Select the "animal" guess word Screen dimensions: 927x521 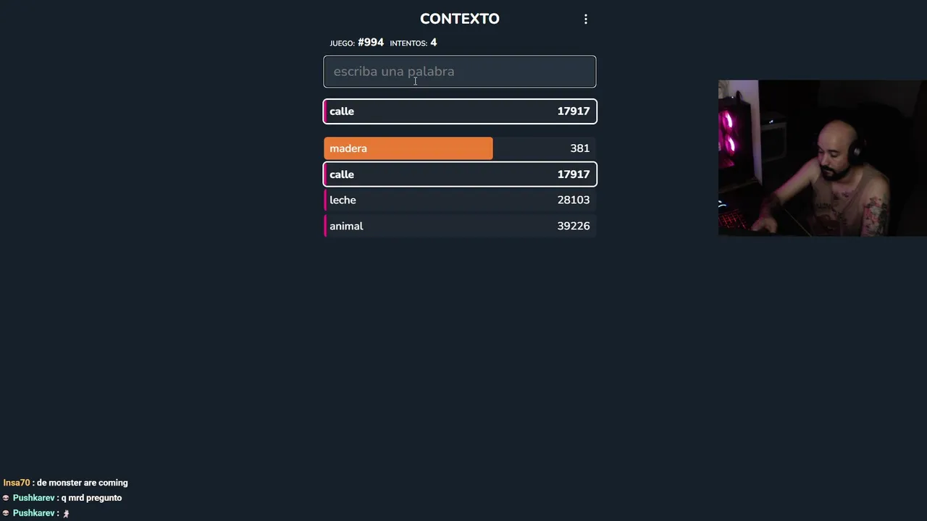click(x=346, y=226)
